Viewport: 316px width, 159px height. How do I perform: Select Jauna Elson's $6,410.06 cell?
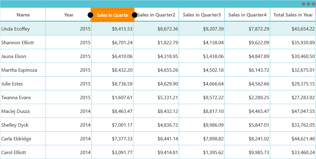pos(112,56)
